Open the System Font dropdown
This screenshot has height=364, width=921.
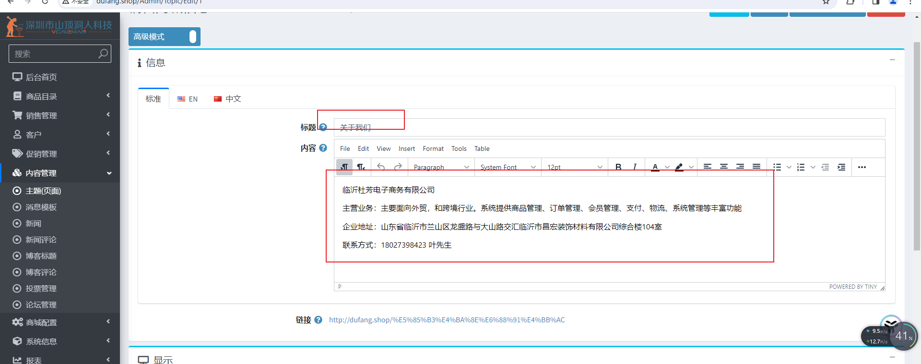pos(508,167)
